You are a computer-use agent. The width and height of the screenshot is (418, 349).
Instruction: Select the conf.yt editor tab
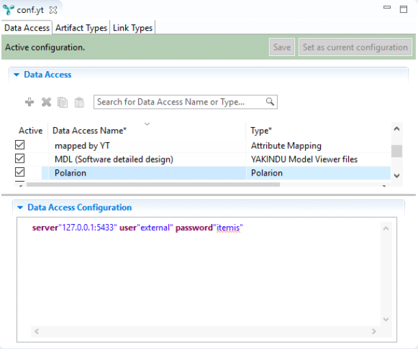pos(30,10)
